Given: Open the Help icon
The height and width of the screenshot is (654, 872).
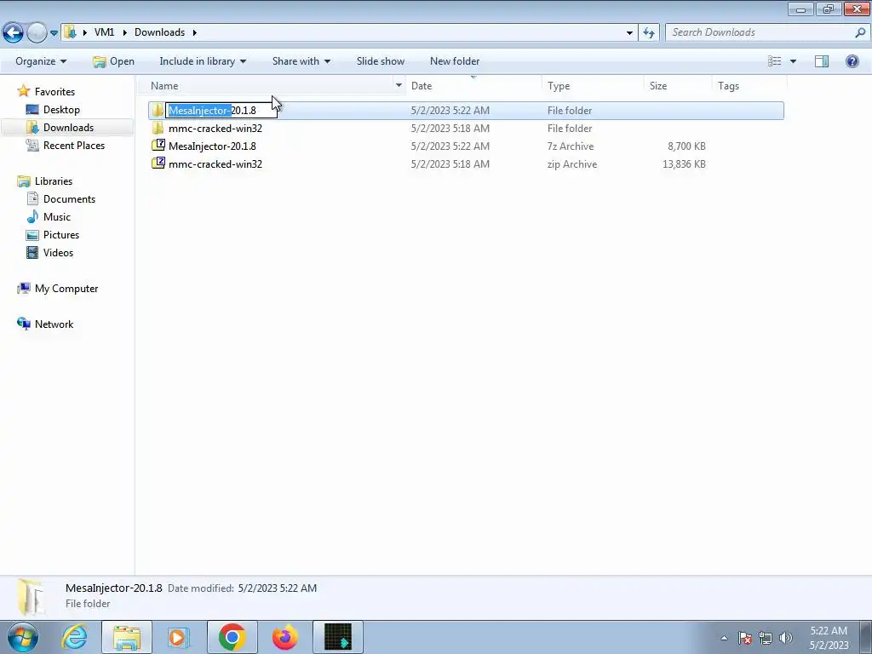Looking at the screenshot, I should pyautogui.click(x=852, y=61).
